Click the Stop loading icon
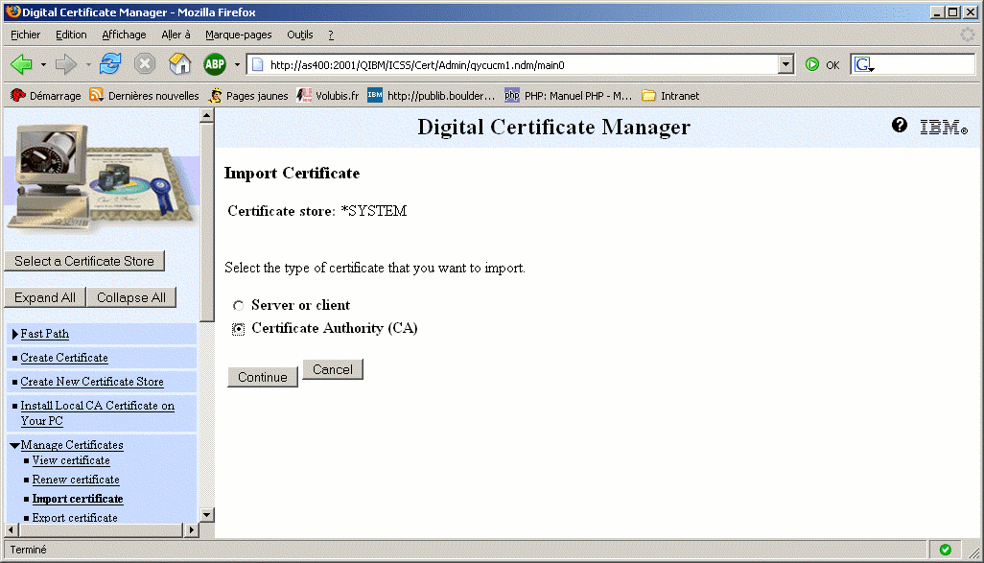This screenshot has width=984, height=563. (145, 64)
